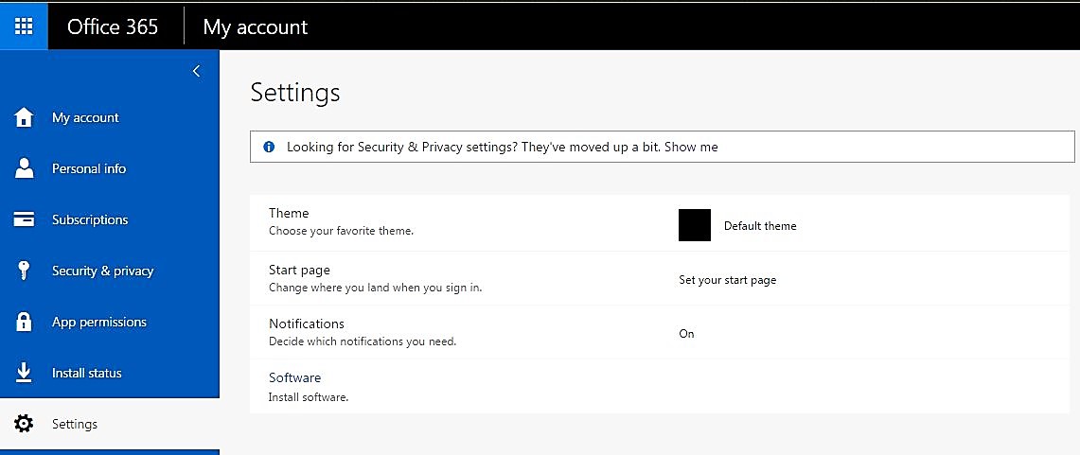Select Subscriptions in the sidebar menu
The image size is (1080, 455).
90,219
